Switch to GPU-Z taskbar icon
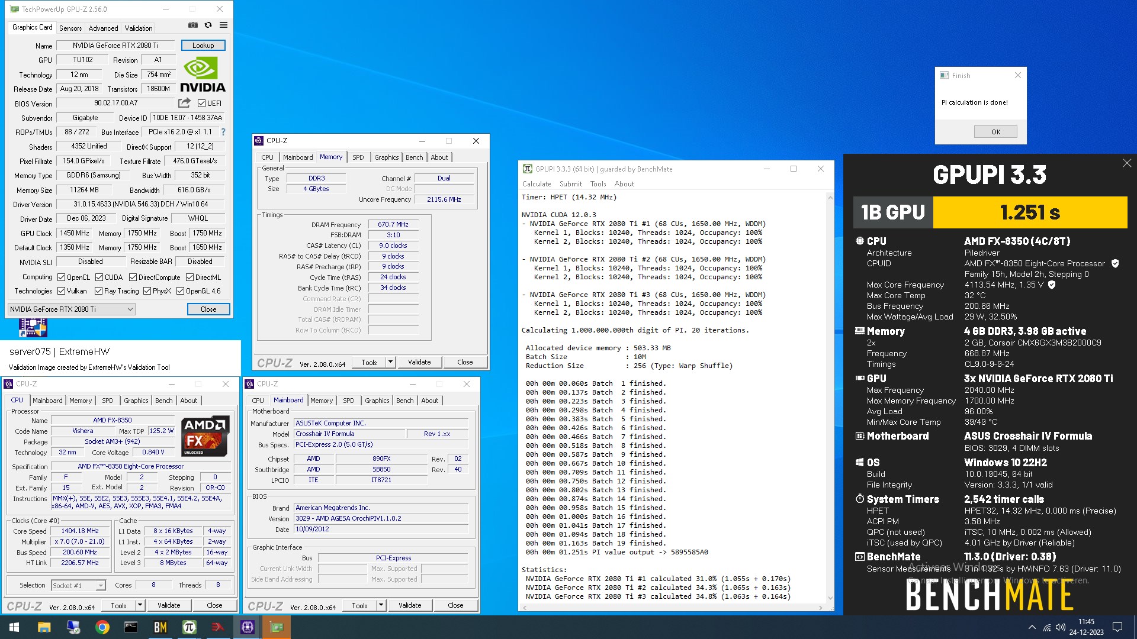Screen dimensions: 1137x639 [276, 627]
